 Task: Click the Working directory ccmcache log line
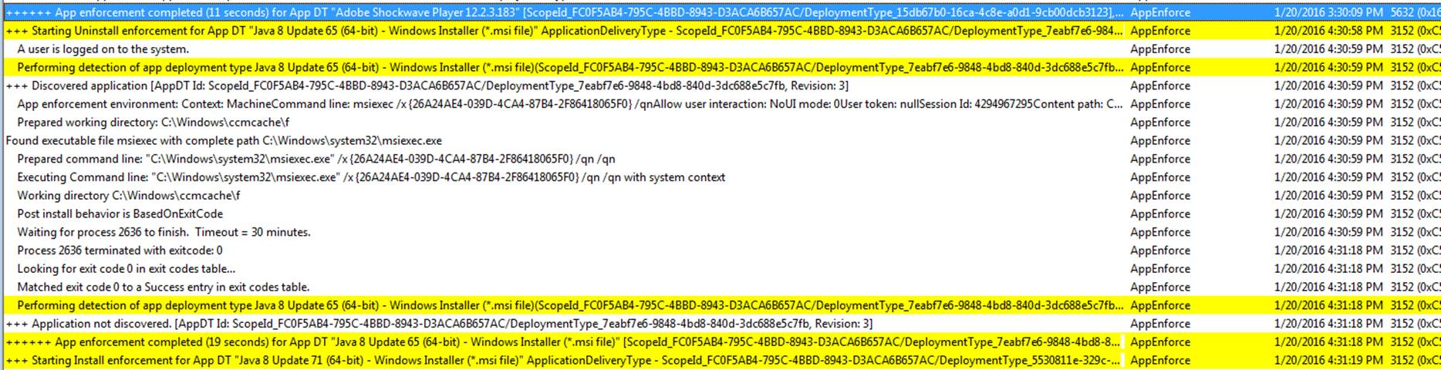coord(720,196)
